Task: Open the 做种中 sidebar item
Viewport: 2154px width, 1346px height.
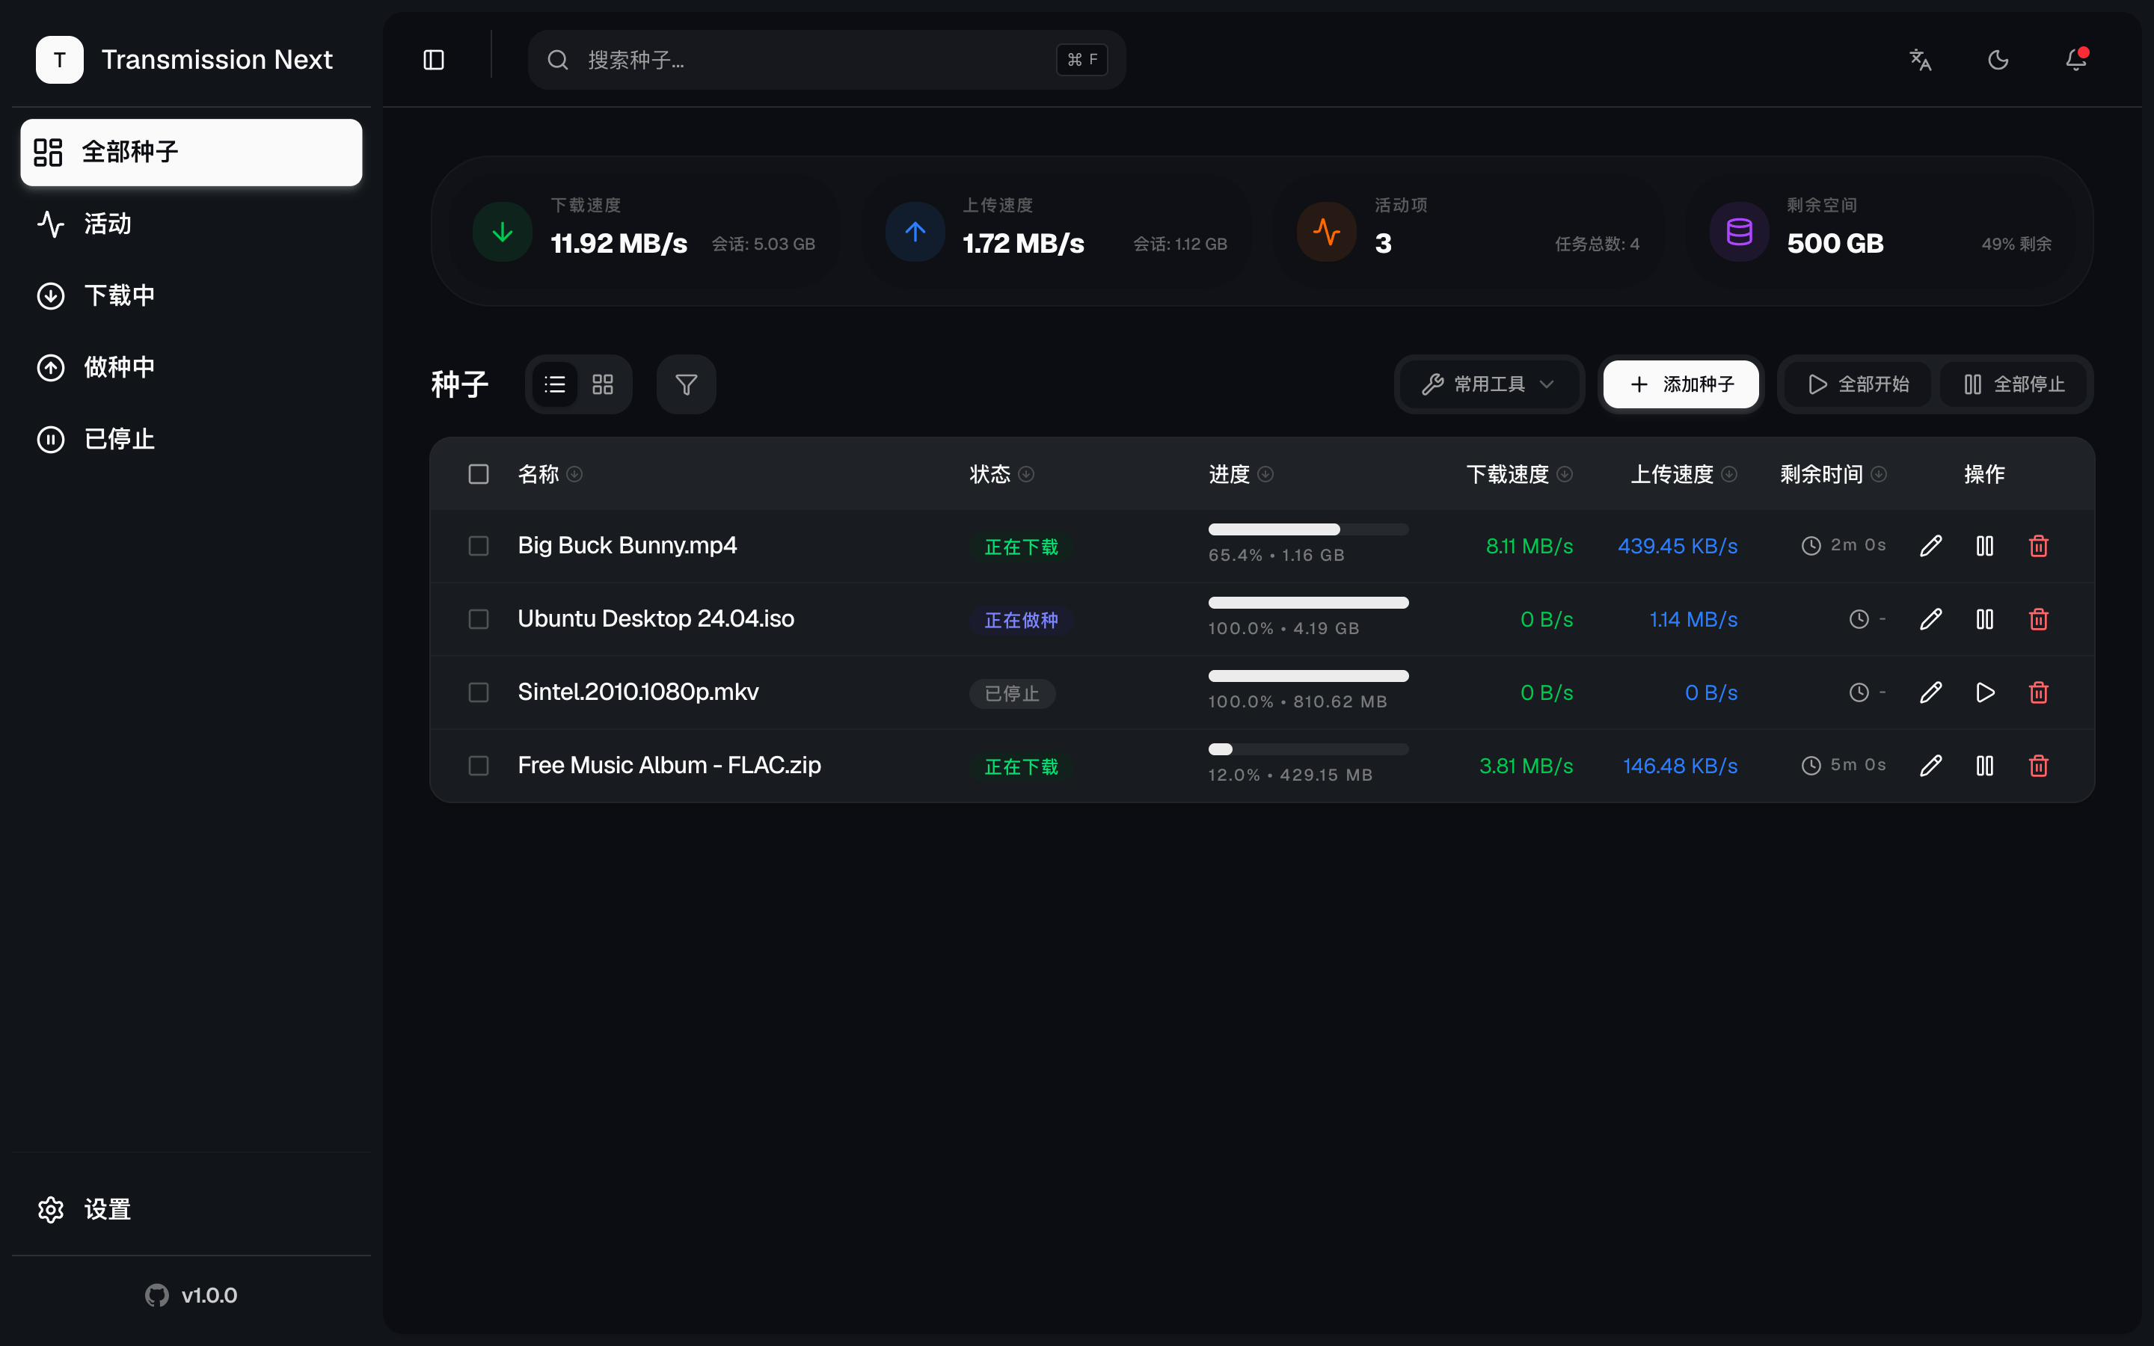Action: click(x=191, y=368)
